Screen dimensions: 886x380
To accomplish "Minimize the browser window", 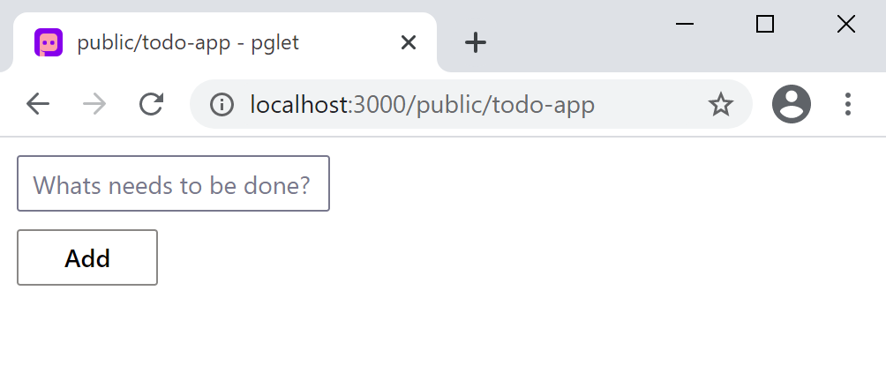I will [x=685, y=25].
